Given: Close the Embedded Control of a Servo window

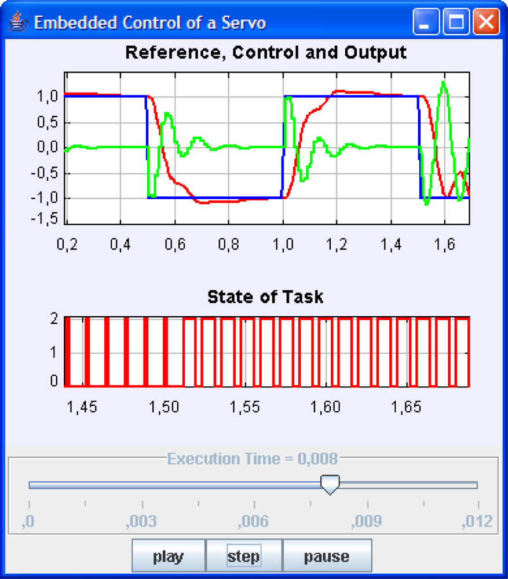Looking at the screenshot, I should point(486,22).
